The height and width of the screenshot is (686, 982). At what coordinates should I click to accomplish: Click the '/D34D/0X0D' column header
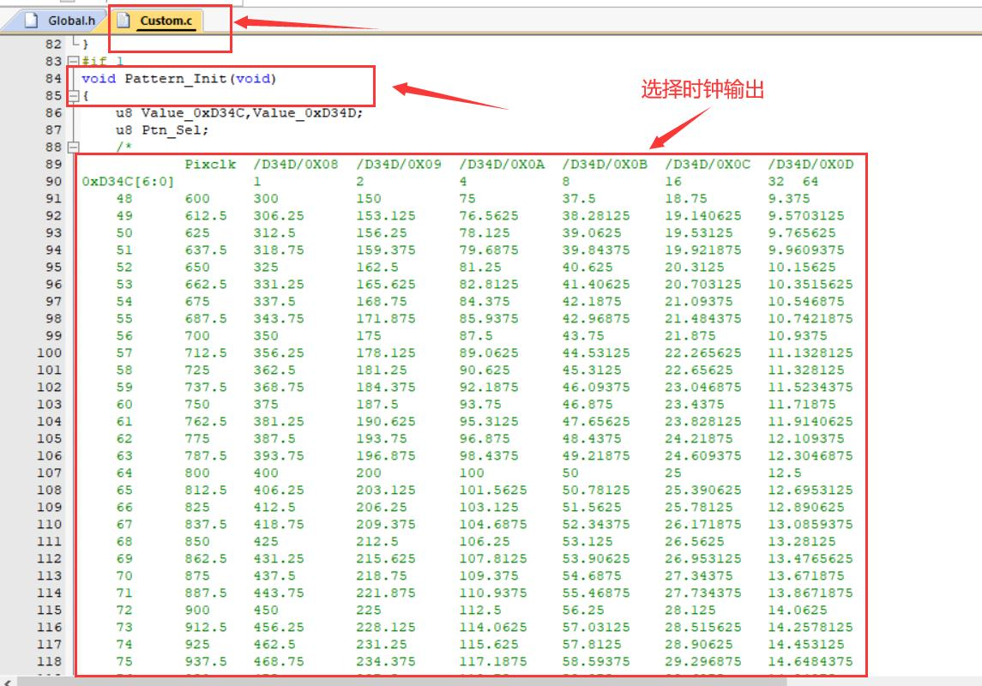[810, 165]
